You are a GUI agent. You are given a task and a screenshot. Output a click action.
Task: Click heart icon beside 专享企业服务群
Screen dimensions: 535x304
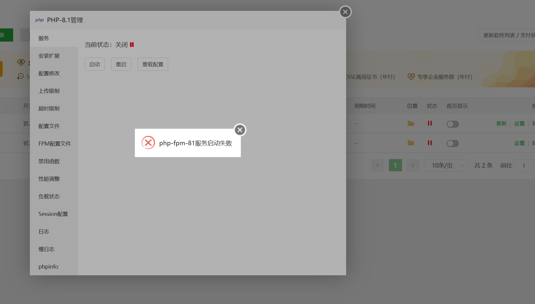pos(411,77)
